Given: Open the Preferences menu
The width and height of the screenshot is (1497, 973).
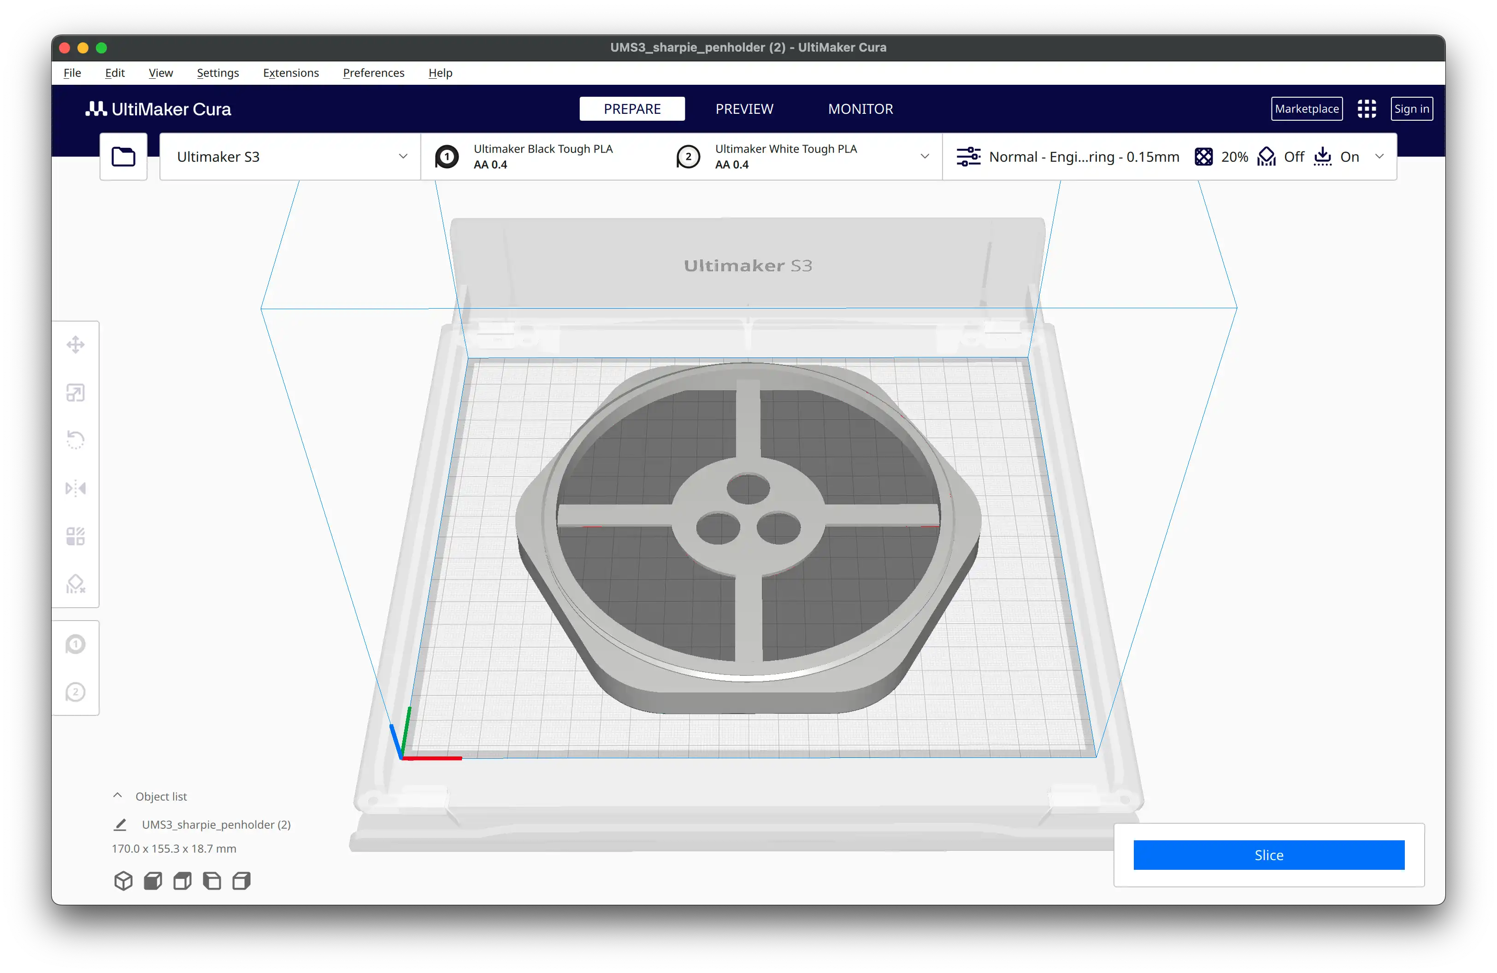Looking at the screenshot, I should click(x=374, y=73).
